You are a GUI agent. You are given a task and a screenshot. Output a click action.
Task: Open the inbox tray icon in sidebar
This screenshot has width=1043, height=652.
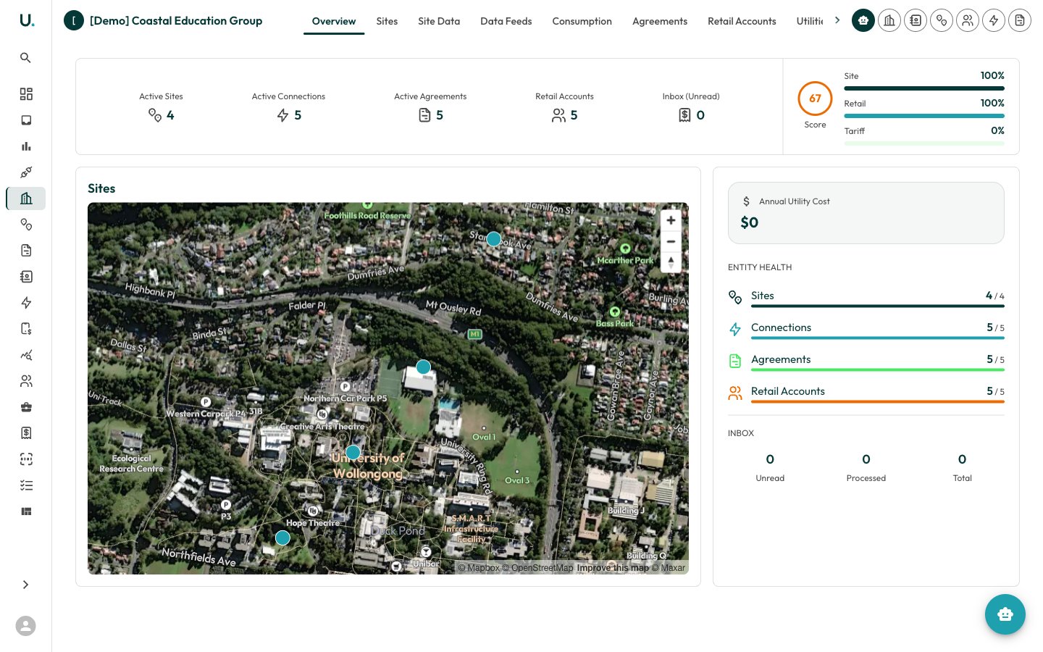click(x=26, y=120)
